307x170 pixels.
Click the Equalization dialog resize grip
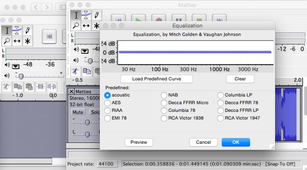coord(272,147)
